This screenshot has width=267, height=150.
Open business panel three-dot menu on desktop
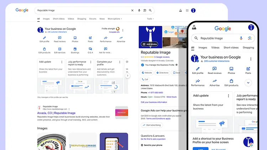(x=123, y=30)
